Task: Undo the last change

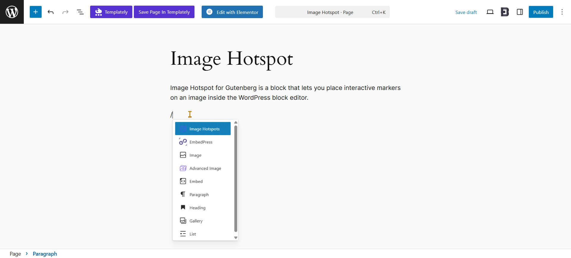Action: coord(51,12)
